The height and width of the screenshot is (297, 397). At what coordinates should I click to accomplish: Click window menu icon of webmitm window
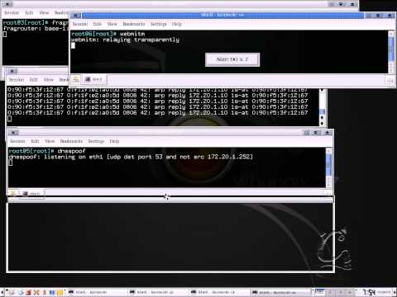pyautogui.click(x=76, y=16)
